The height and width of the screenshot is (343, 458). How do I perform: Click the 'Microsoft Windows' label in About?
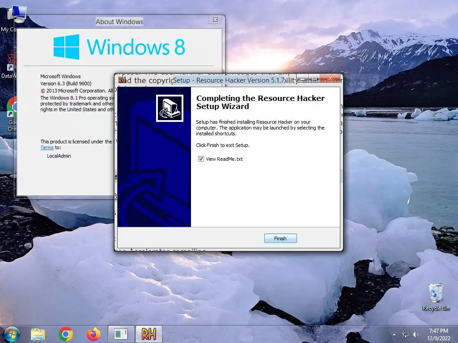coord(60,76)
